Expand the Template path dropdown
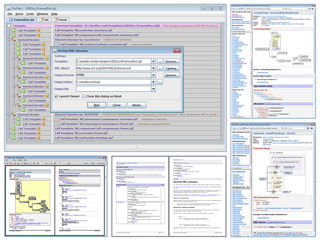 pyautogui.click(x=153, y=61)
